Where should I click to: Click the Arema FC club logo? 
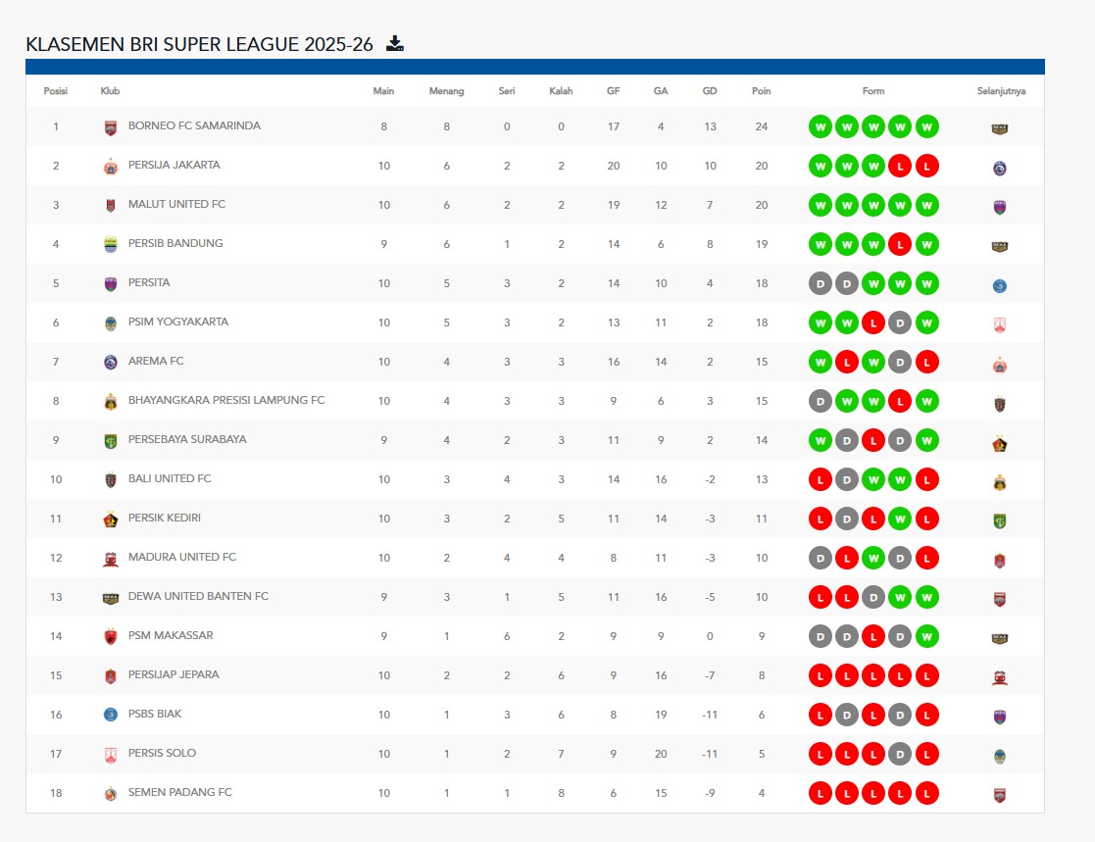coord(110,363)
